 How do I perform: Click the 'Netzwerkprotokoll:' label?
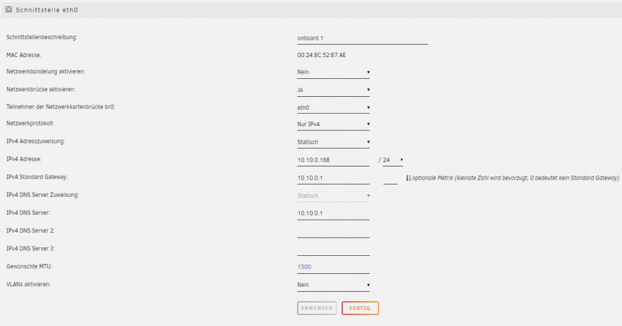[30, 124]
